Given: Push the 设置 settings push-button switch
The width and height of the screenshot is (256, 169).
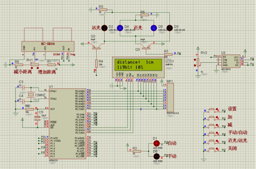Looking at the screenshot, I should click(x=212, y=110).
